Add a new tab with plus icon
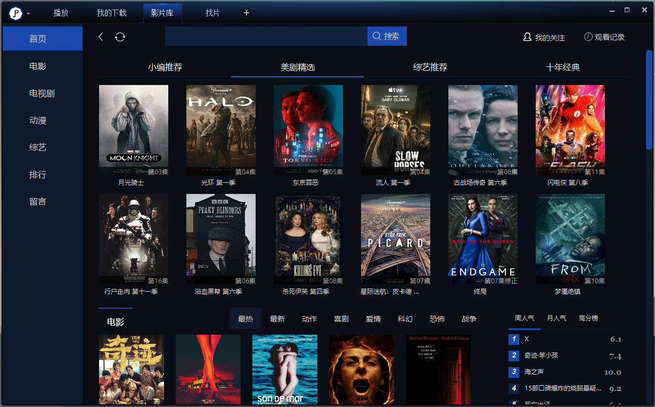This screenshot has height=407, width=655. pyautogui.click(x=246, y=13)
